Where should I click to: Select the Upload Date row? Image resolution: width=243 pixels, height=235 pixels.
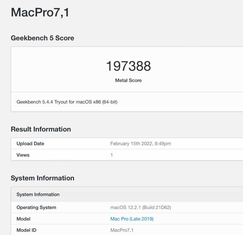30,143
